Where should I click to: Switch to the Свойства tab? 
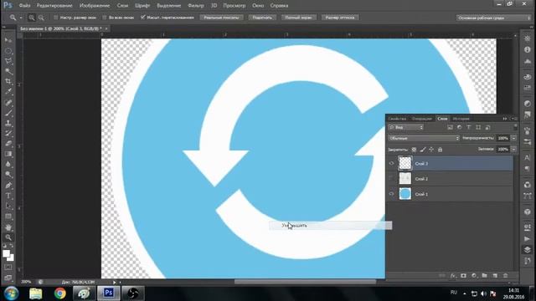pyautogui.click(x=397, y=119)
